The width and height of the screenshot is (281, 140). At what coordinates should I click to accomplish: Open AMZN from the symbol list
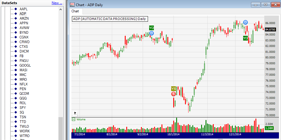[24, 18]
